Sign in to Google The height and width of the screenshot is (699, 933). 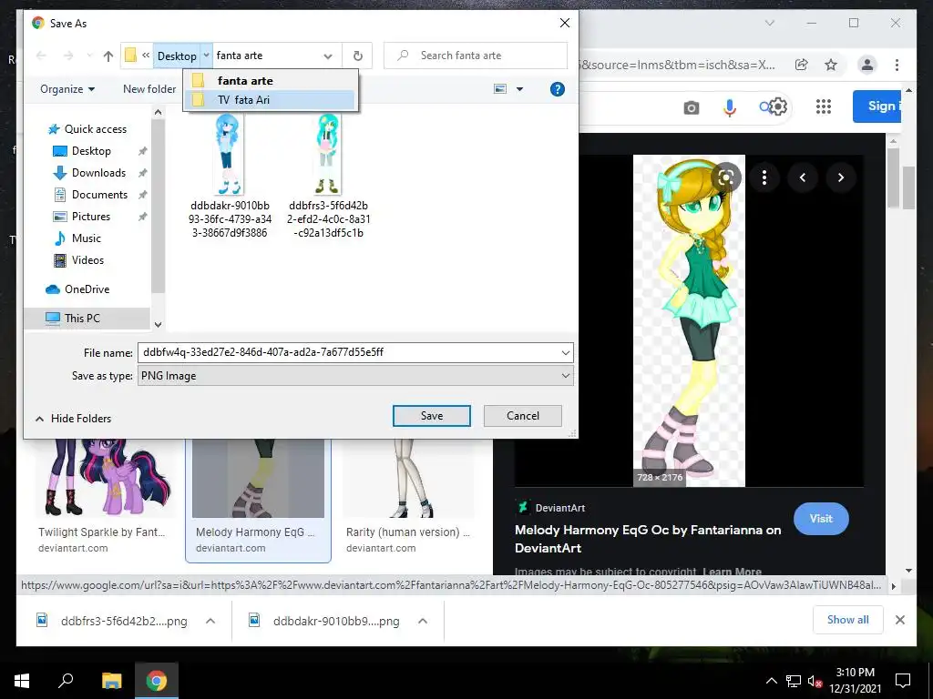(x=877, y=106)
